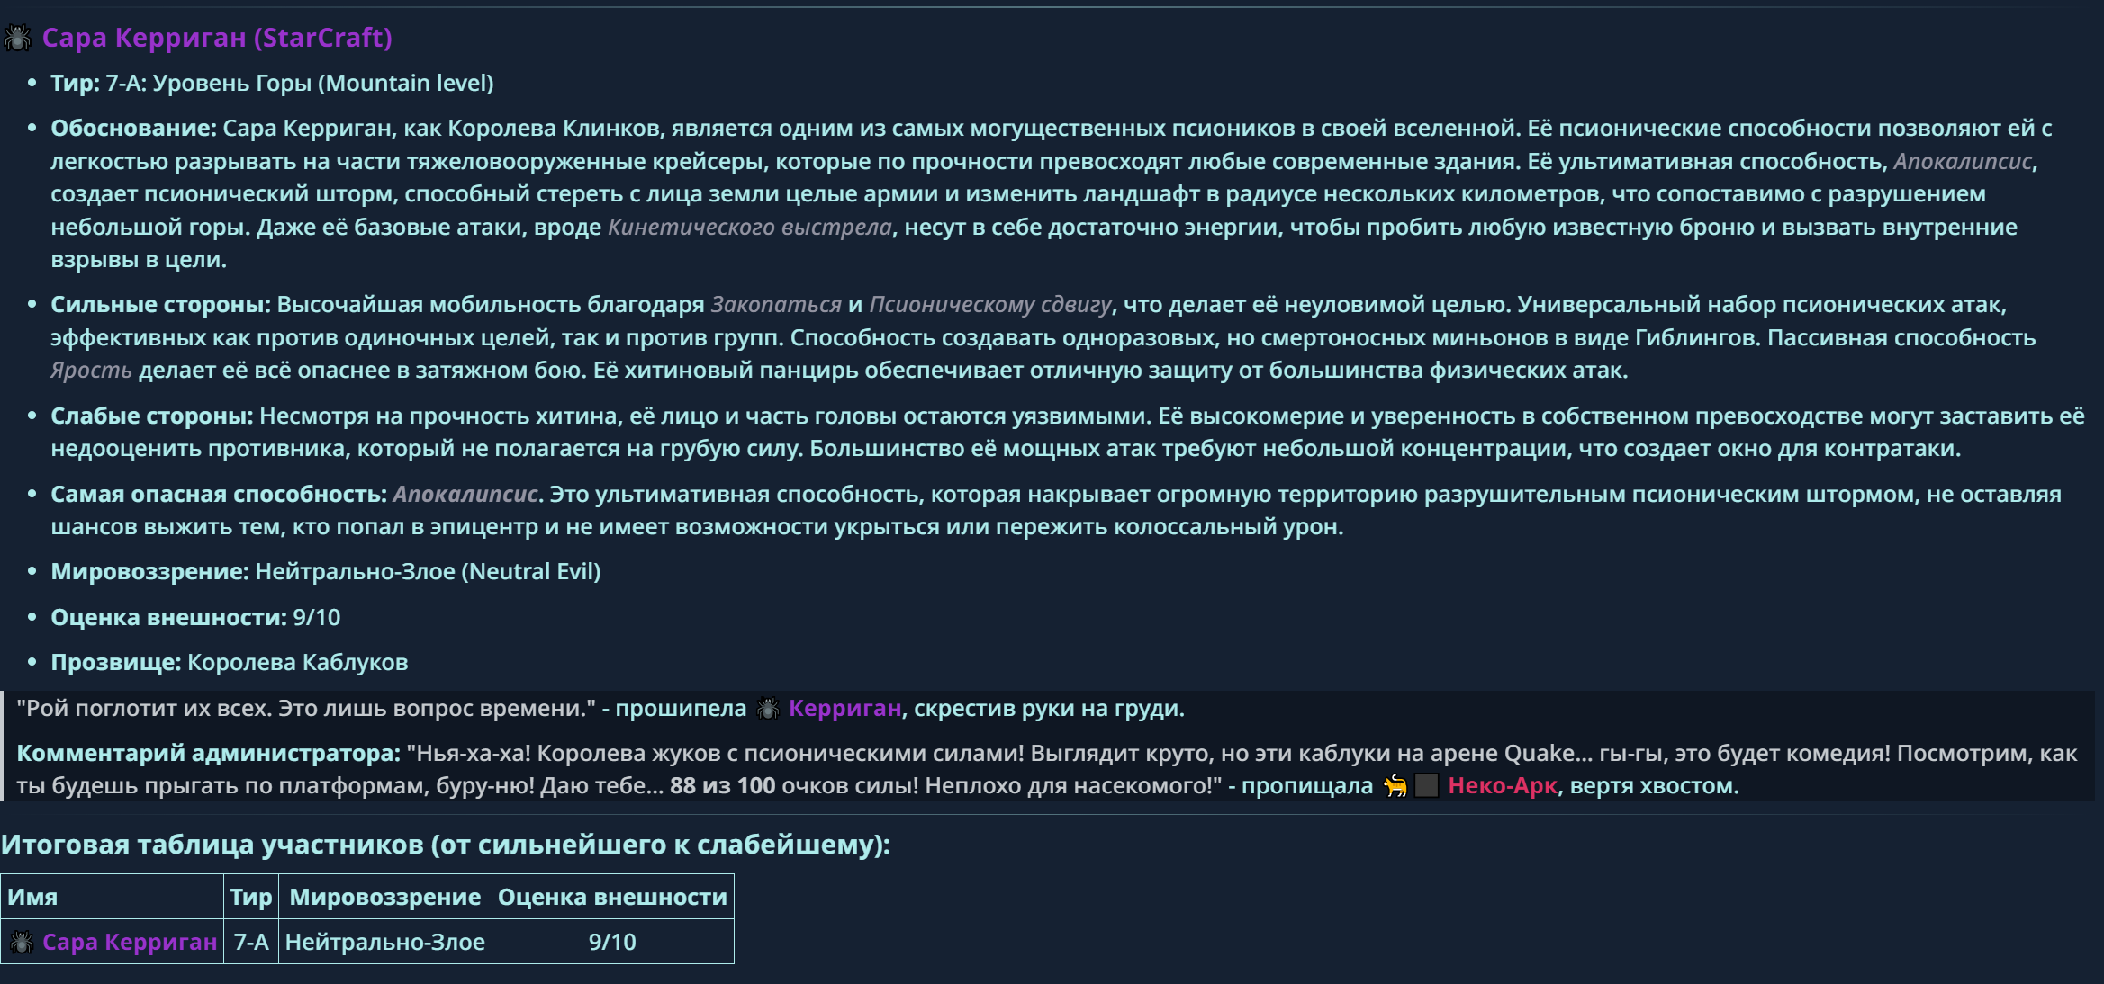Click the cat emoji next to Неко-Арк

1395,786
